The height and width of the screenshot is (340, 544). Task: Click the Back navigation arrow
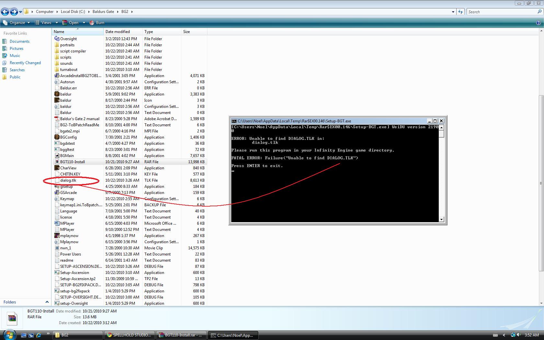pyautogui.click(x=5, y=12)
